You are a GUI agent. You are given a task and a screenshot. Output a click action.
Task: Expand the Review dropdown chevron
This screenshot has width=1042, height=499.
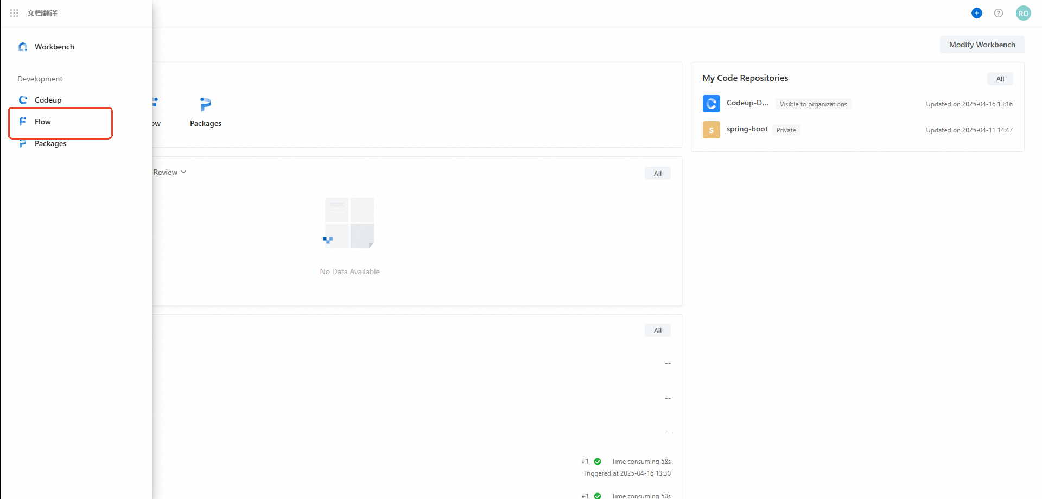point(183,172)
